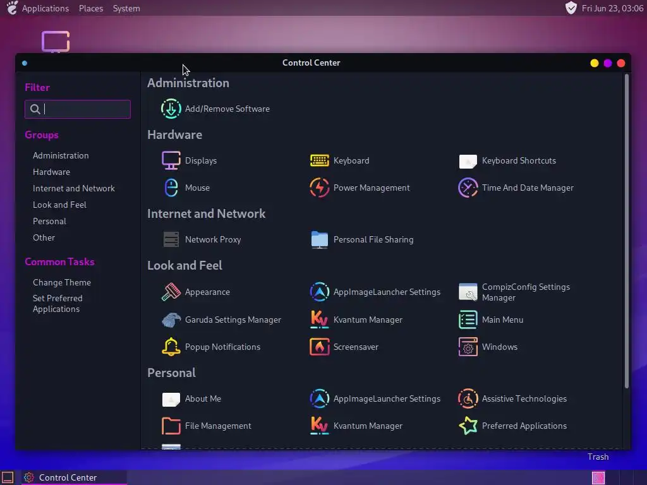Select Look and Feel group in sidebar
647x485 pixels.
point(59,205)
